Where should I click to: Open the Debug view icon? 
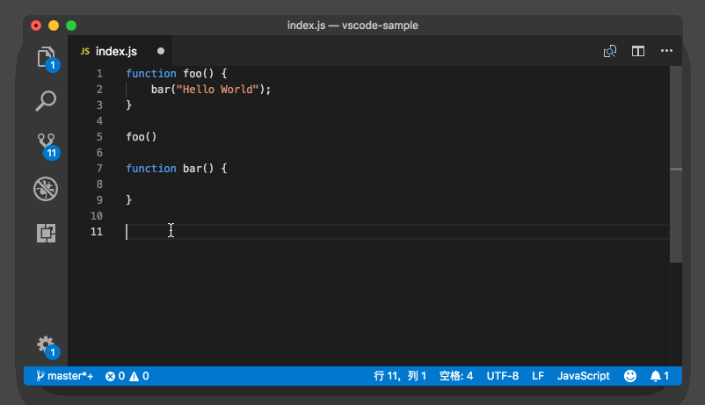(x=46, y=188)
